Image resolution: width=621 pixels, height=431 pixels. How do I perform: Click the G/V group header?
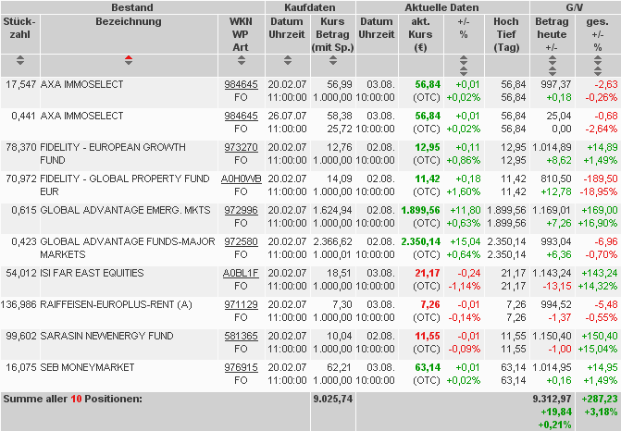point(575,7)
